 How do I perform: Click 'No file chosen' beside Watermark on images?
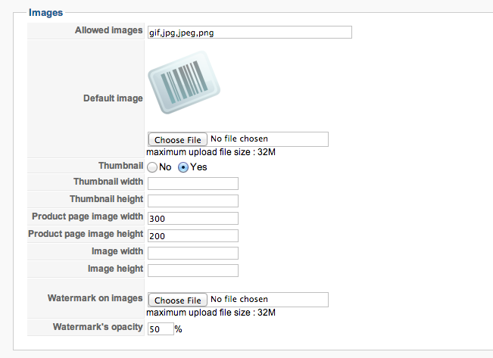[239, 299]
